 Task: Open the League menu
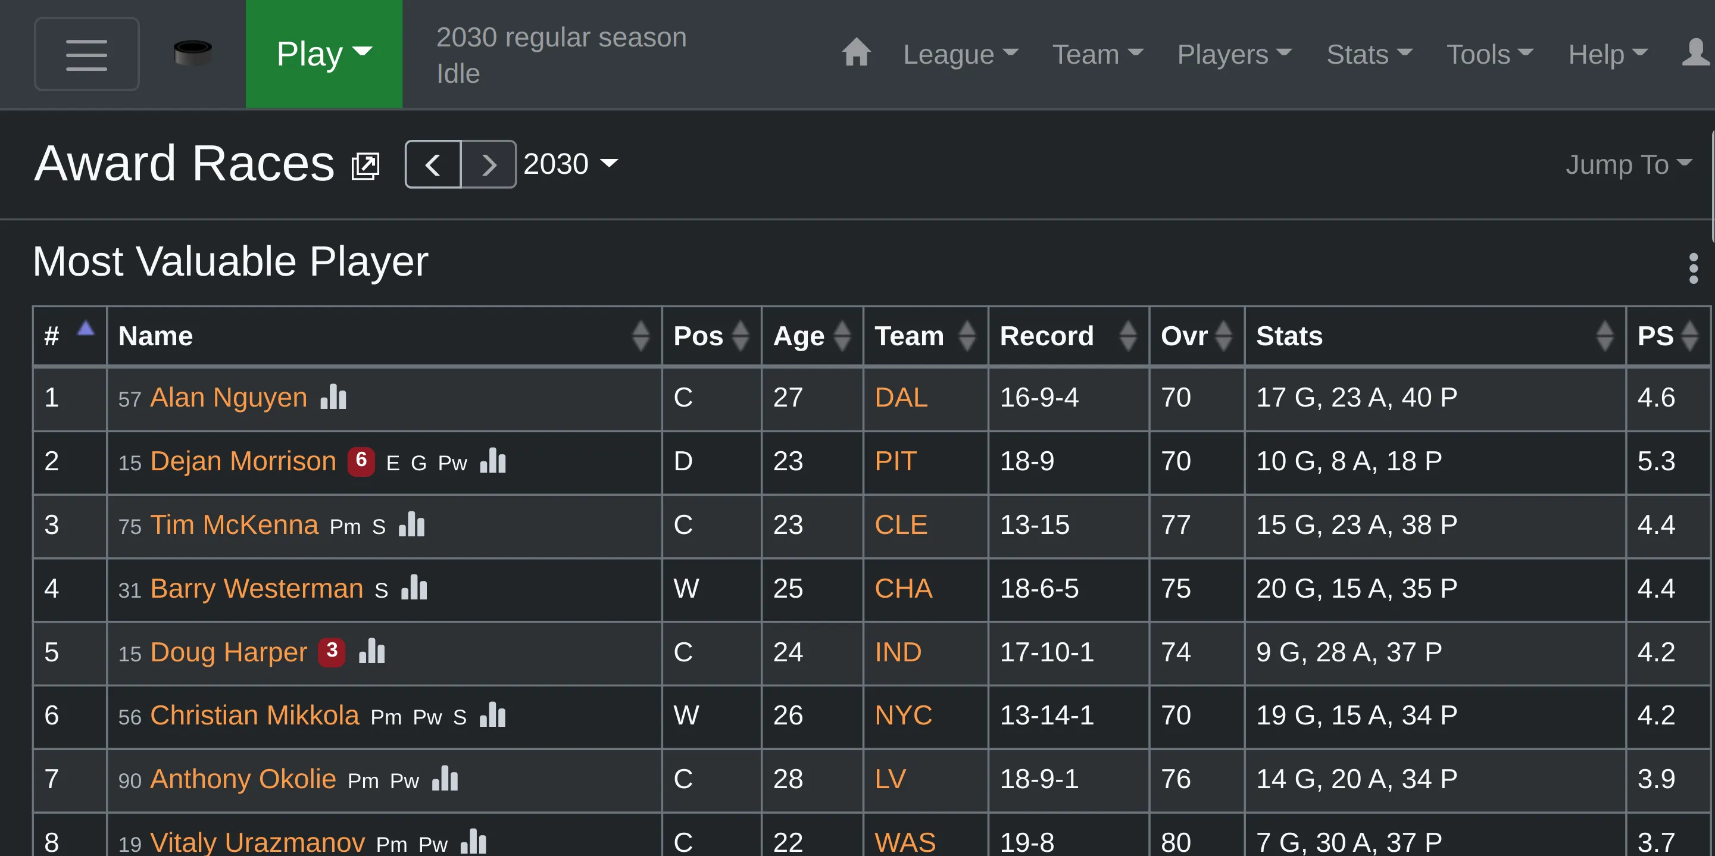pyautogui.click(x=961, y=54)
